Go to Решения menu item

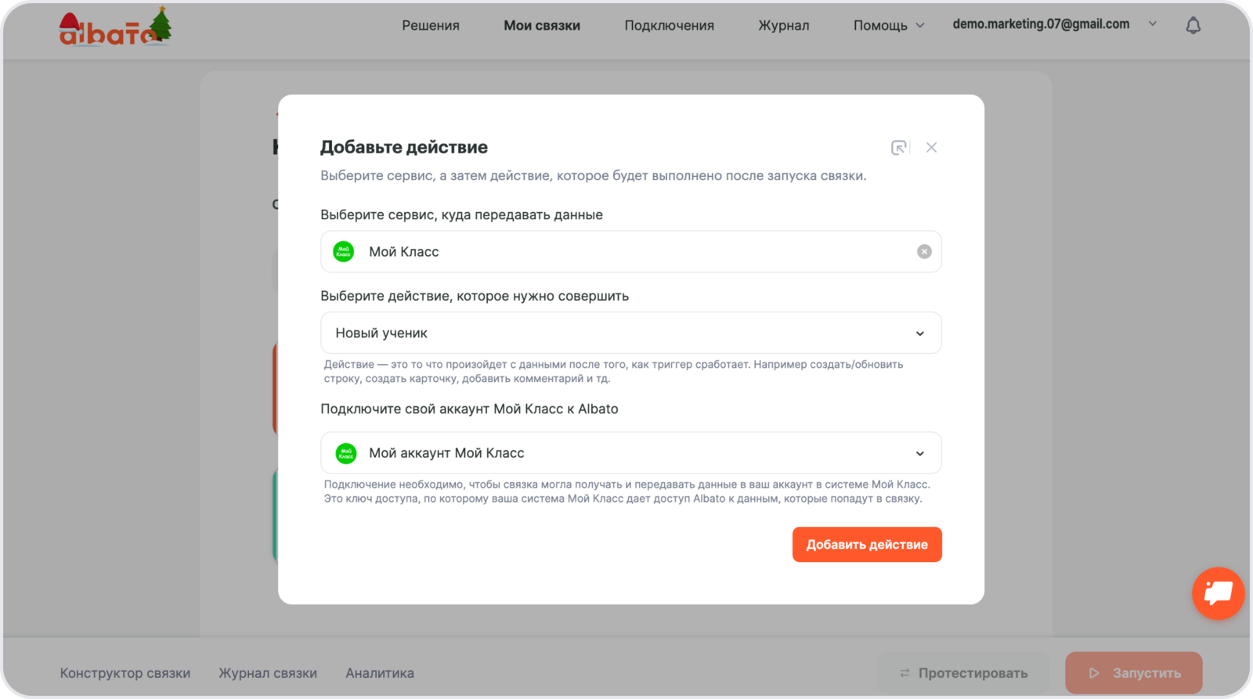pos(430,25)
